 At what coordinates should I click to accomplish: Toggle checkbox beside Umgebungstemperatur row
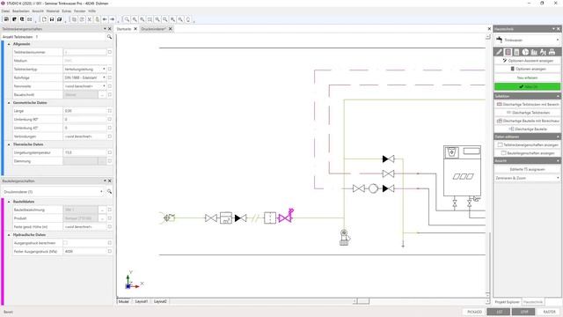coord(110,152)
